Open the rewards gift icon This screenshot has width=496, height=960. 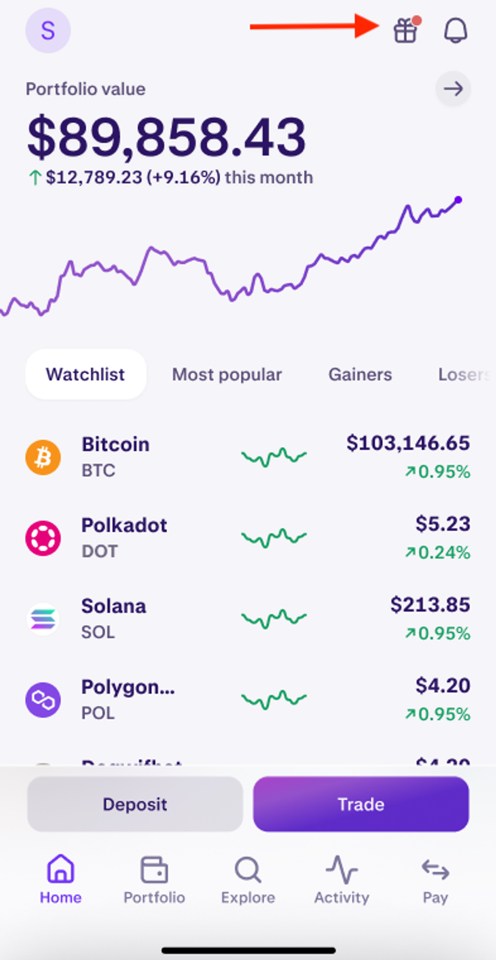[406, 30]
